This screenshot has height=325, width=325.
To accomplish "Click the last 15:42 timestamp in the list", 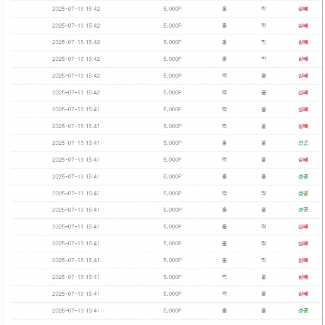I will pyautogui.click(x=76, y=92).
